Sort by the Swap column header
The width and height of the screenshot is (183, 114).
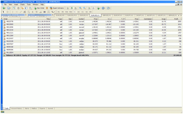coord(159,19)
